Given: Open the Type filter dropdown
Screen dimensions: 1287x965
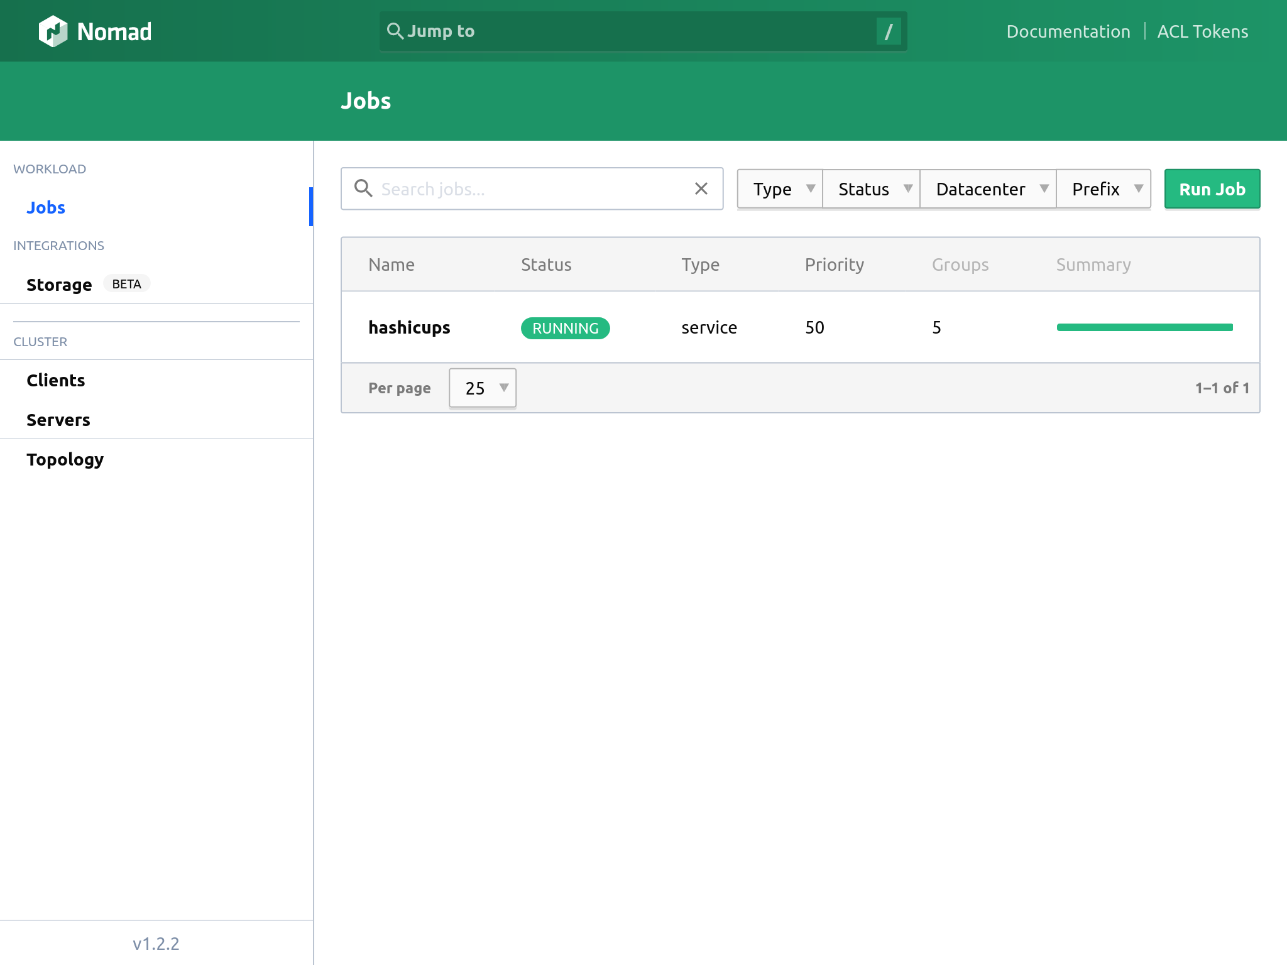Looking at the screenshot, I should 780,189.
